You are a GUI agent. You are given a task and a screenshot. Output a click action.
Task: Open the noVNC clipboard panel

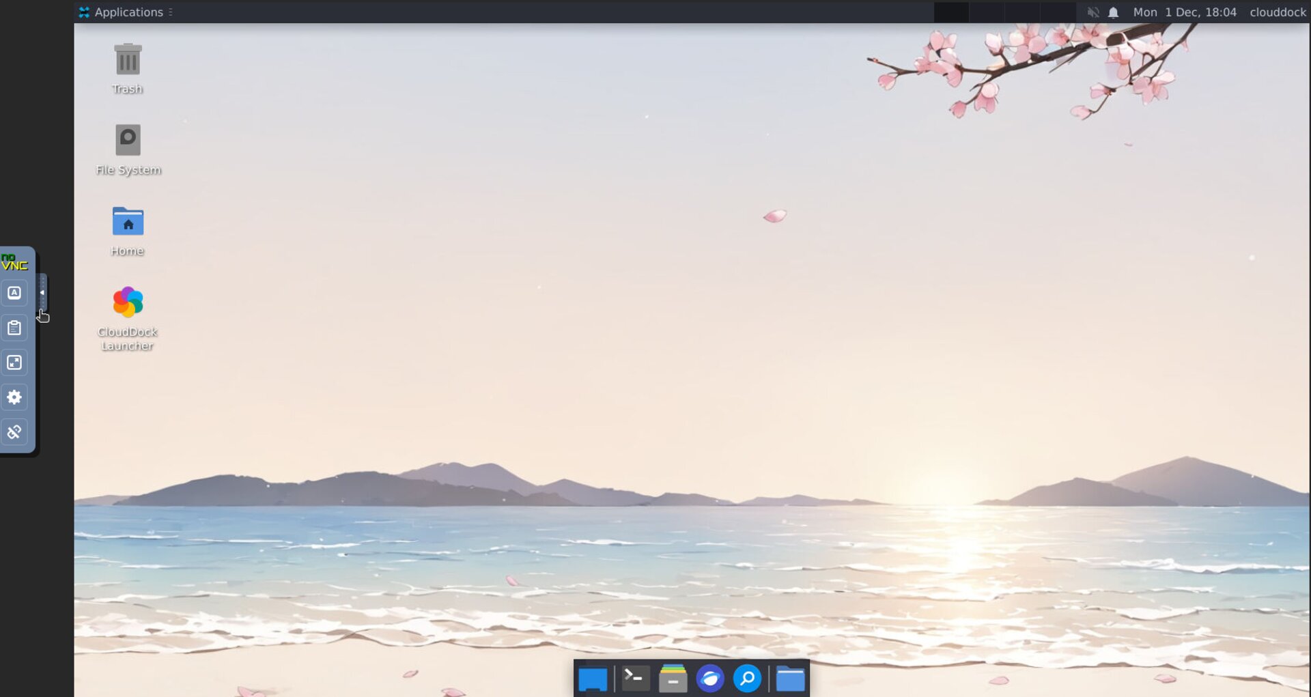(14, 328)
